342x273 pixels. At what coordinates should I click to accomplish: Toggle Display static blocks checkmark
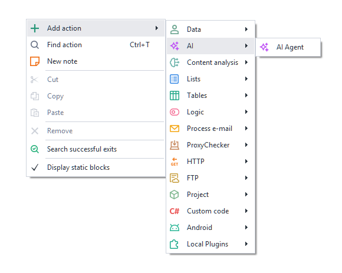[35, 167]
